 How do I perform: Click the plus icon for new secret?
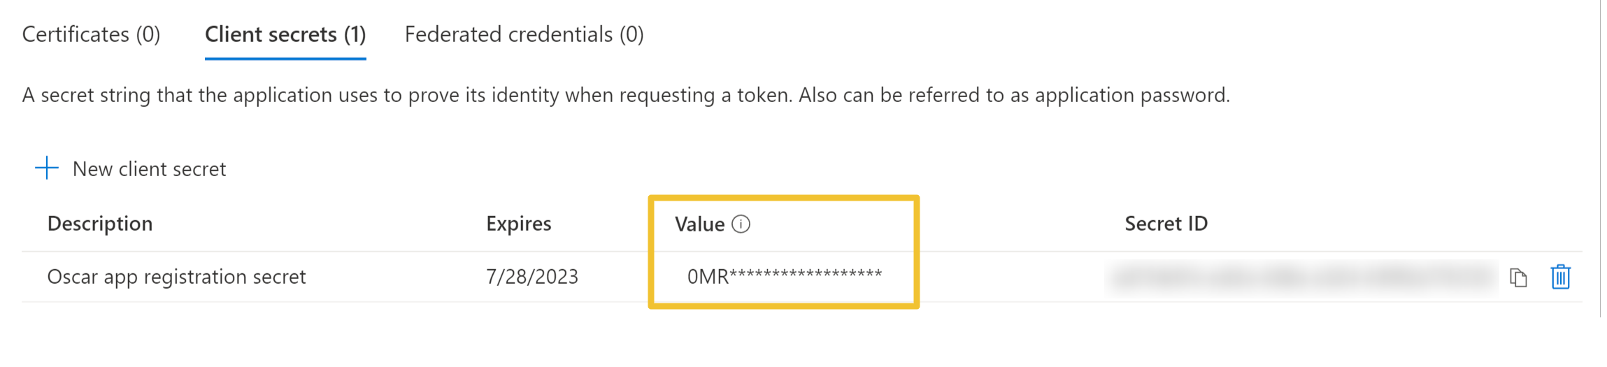47,168
